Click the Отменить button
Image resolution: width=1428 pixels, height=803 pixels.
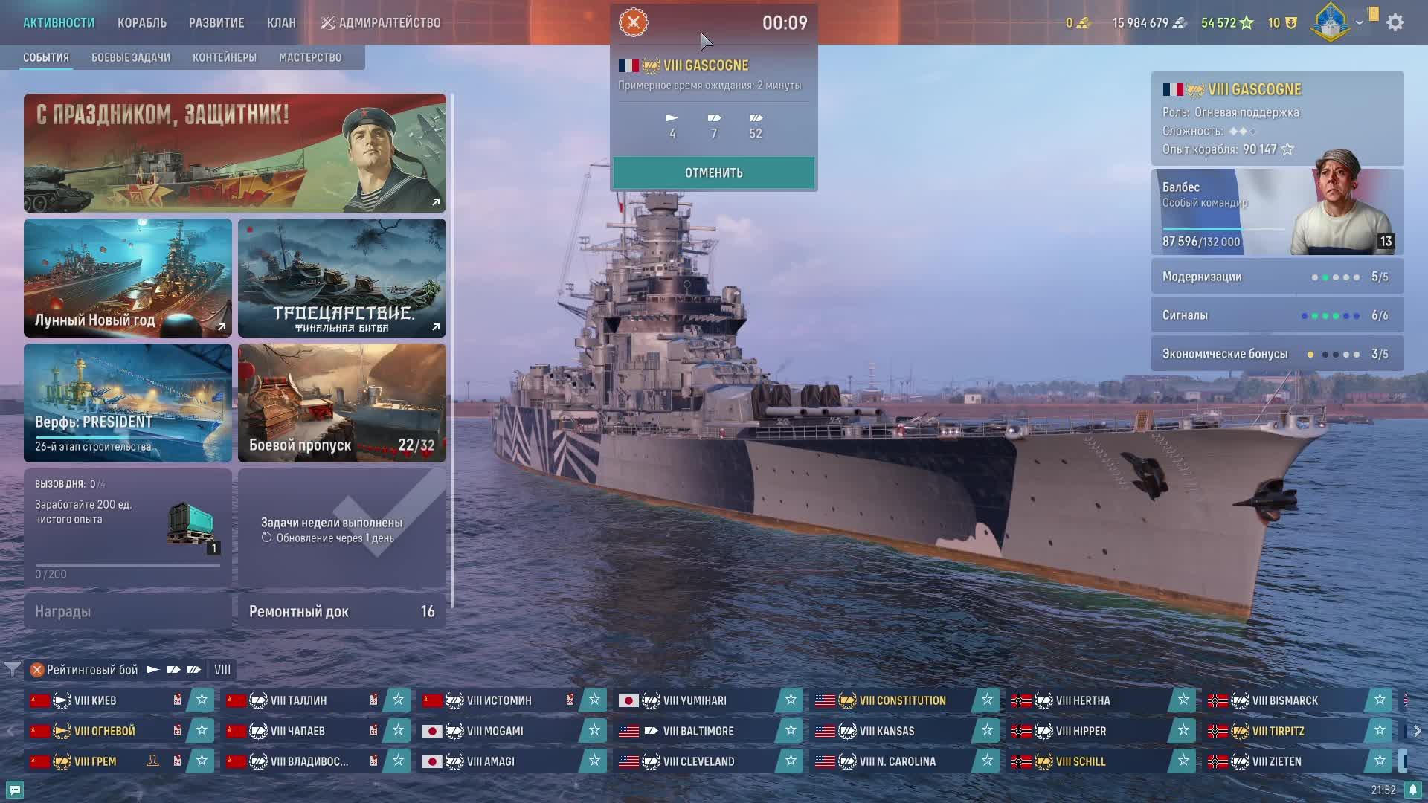(713, 172)
